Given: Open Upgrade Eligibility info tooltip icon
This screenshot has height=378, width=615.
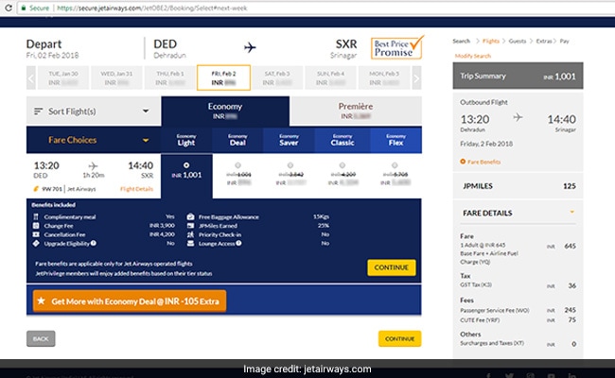Looking at the screenshot, I should pos(94,243).
